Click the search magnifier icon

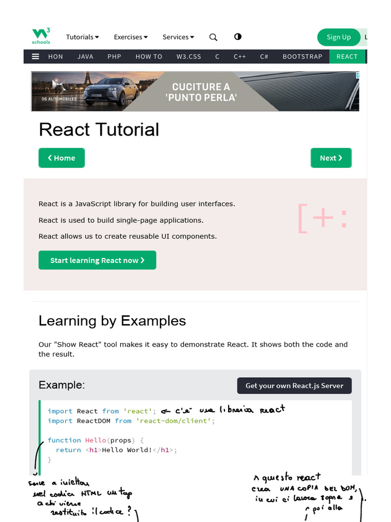[213, 37]
